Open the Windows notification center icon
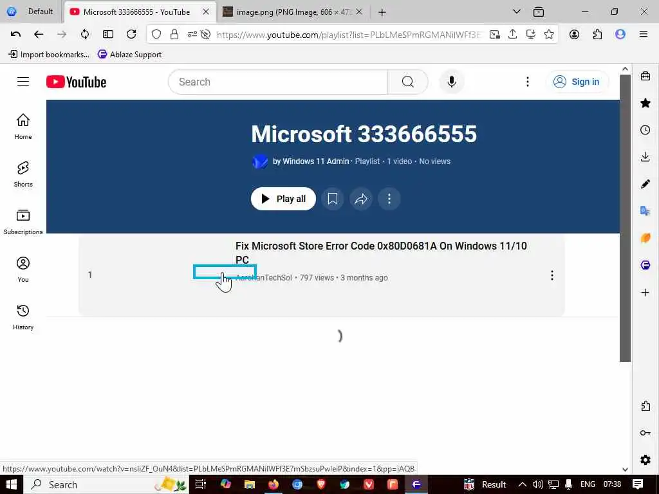Screen dimensions: 659x494 click(638, 484)
